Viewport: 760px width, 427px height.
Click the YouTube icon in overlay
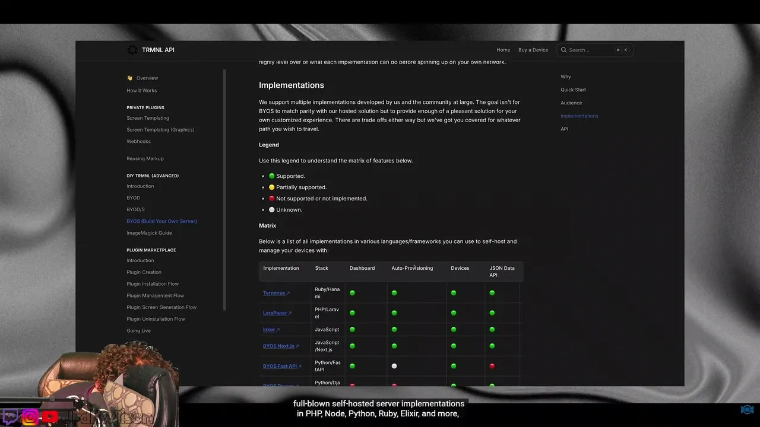[x=50, y=417]
